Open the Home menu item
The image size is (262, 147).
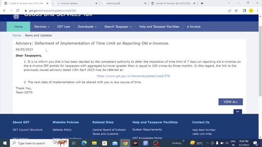click(18, 27)
